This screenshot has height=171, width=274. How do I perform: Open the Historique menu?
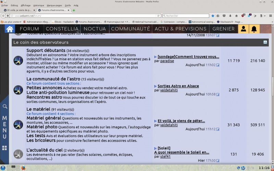[39, 5]
